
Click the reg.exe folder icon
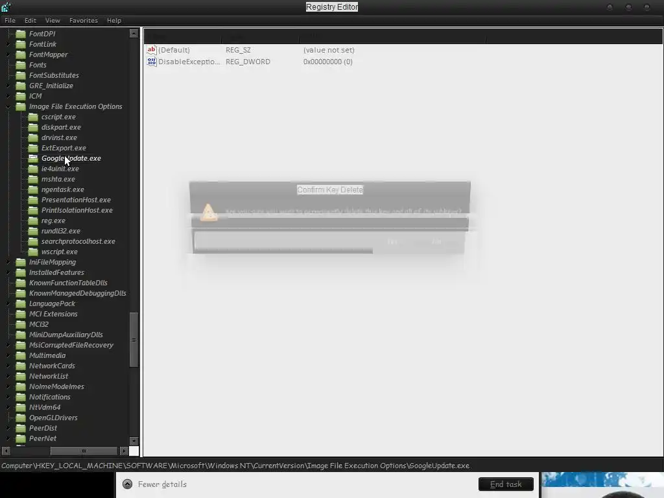pos(33,220)
